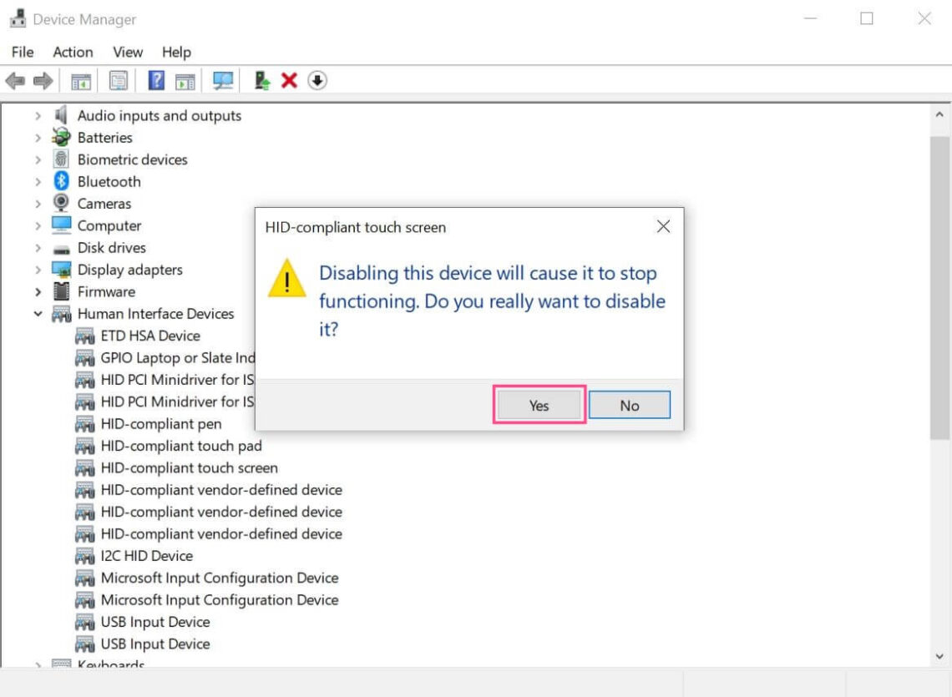Click Yes to confirm disabling the device
The width and height of the screenshot is (952, 697).
(x=539, y=405)
